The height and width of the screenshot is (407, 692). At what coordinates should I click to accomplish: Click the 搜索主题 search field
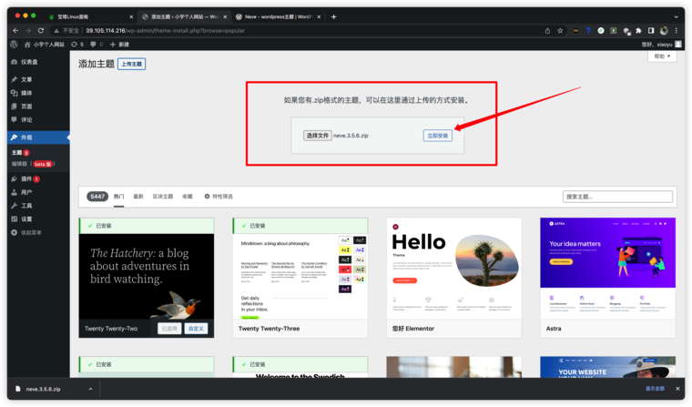coord(617,197)
